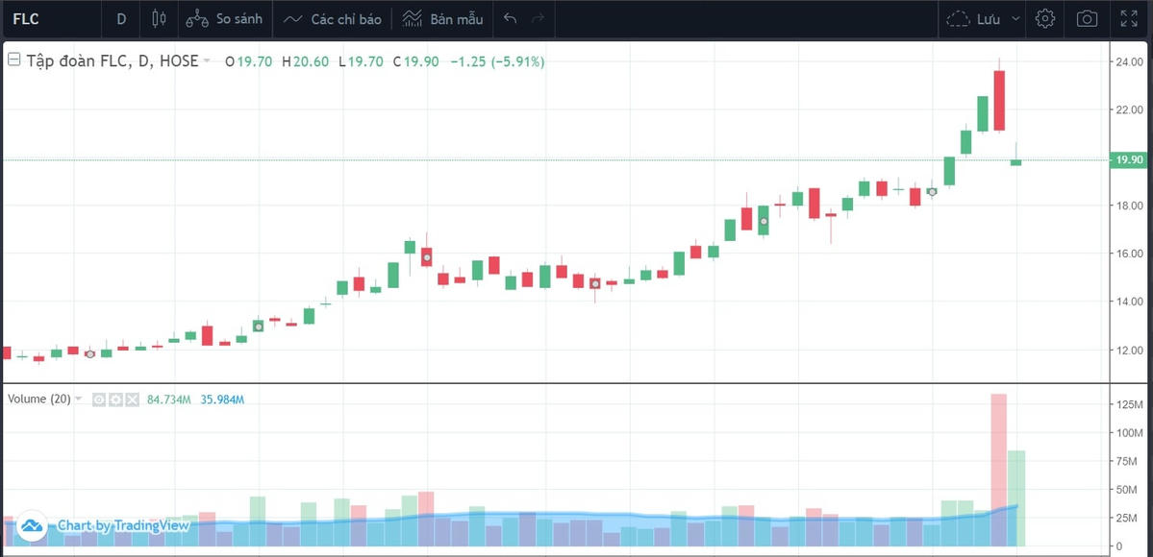Remove the Volume indicator
The width and height of the screenshot is (1153, 557).
132,400
